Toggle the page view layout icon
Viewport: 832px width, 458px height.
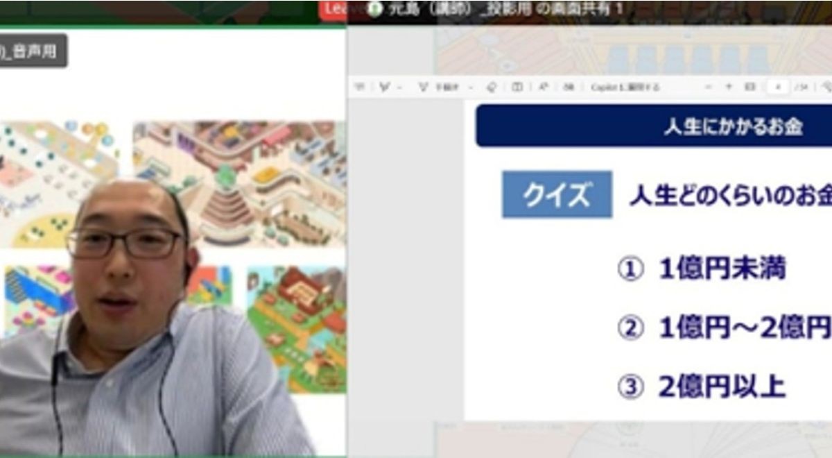[517, 87]
